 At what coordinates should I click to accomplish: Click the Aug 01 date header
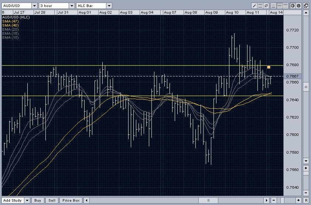(x=85, y=13)
